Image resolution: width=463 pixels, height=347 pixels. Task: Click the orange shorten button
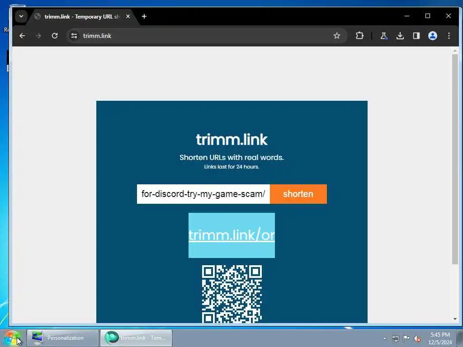click(298, 194)
